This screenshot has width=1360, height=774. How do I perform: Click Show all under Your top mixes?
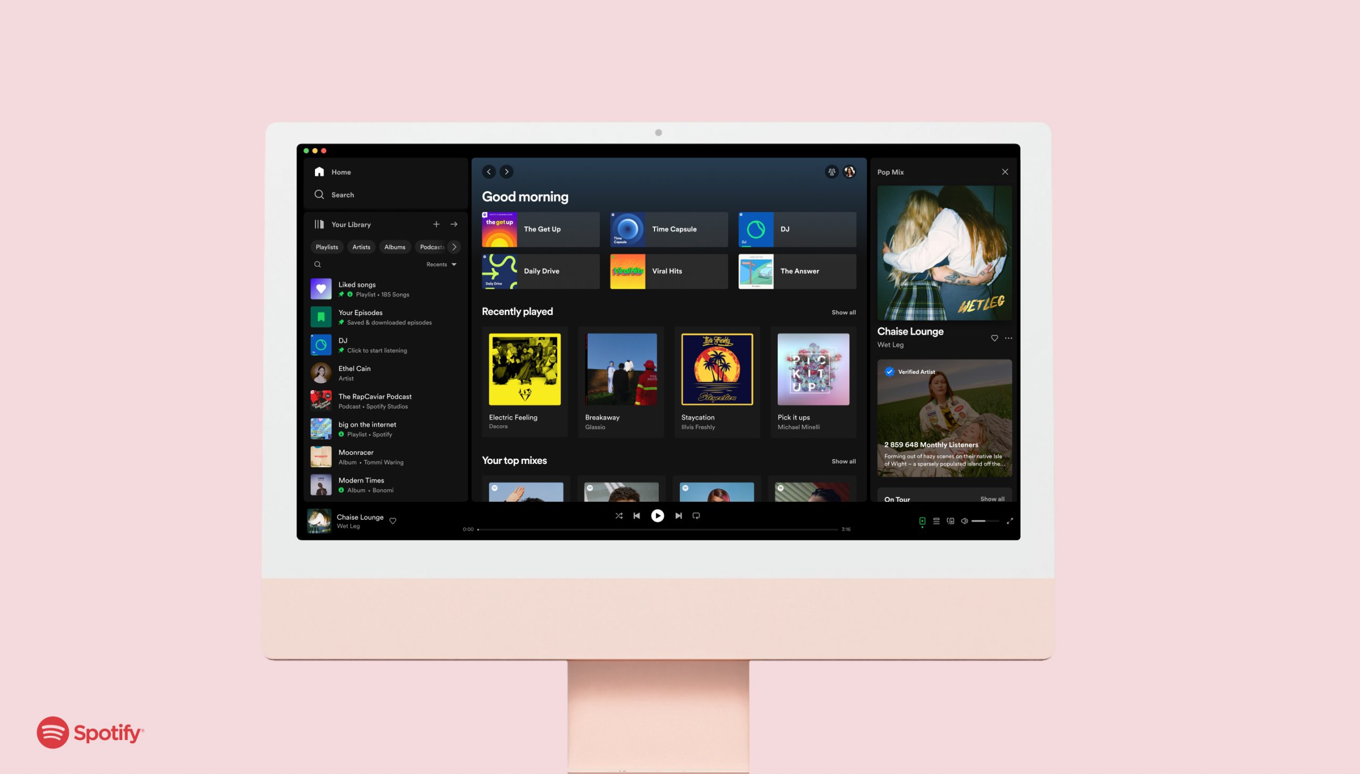[843, 460]
